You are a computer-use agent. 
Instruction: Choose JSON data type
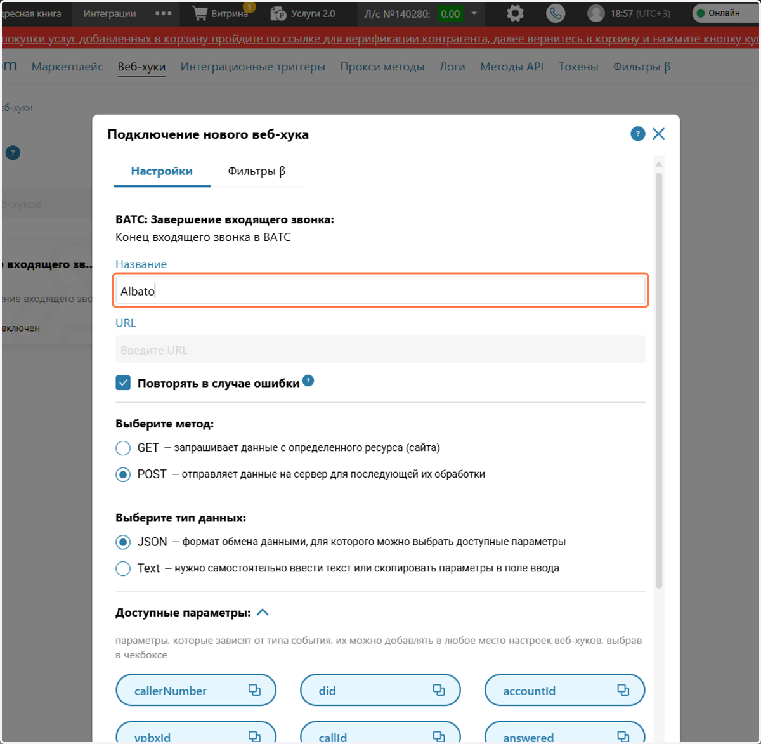point(123,542)
